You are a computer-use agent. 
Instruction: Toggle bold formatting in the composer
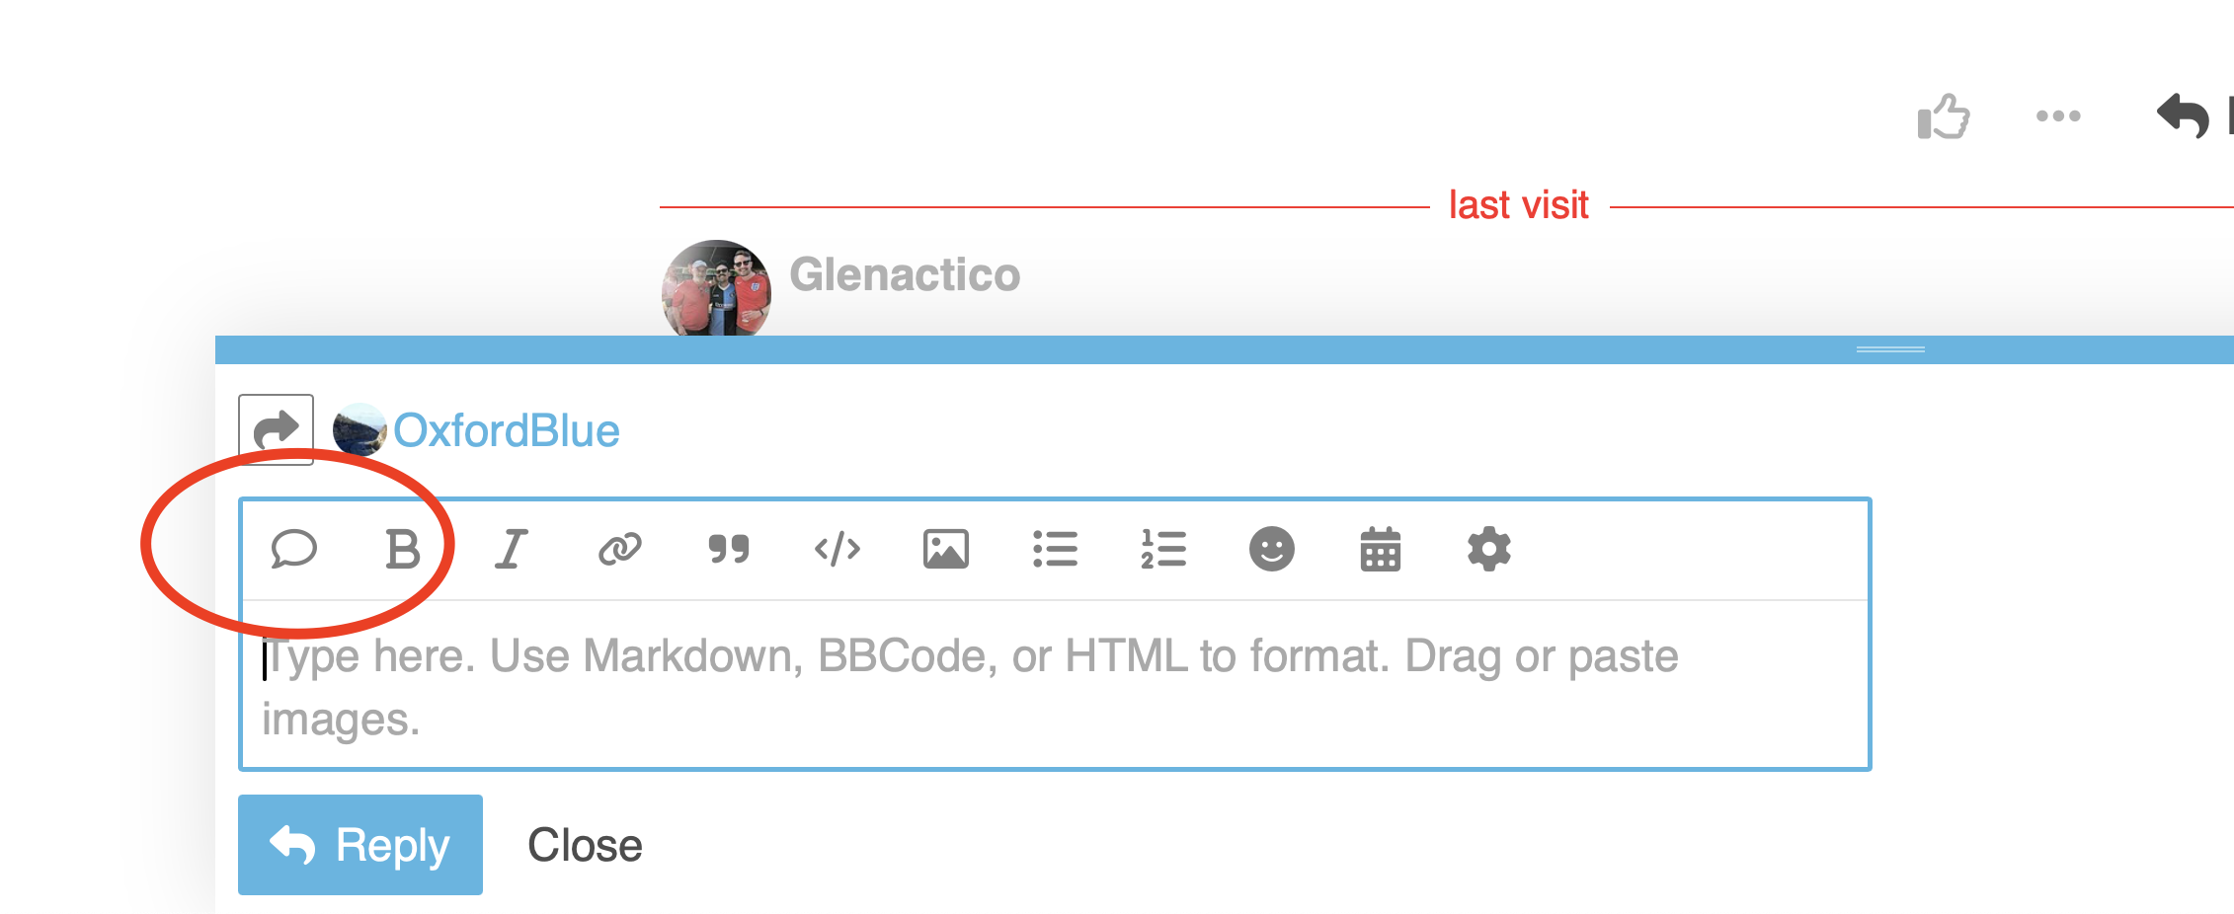point(402,549)
